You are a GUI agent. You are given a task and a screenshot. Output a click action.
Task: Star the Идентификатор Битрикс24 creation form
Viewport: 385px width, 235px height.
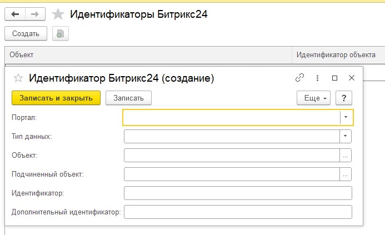pos(18,78)
